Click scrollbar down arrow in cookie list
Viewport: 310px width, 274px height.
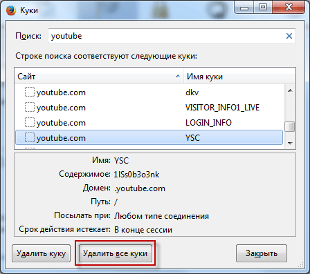(x=290, y=143)
